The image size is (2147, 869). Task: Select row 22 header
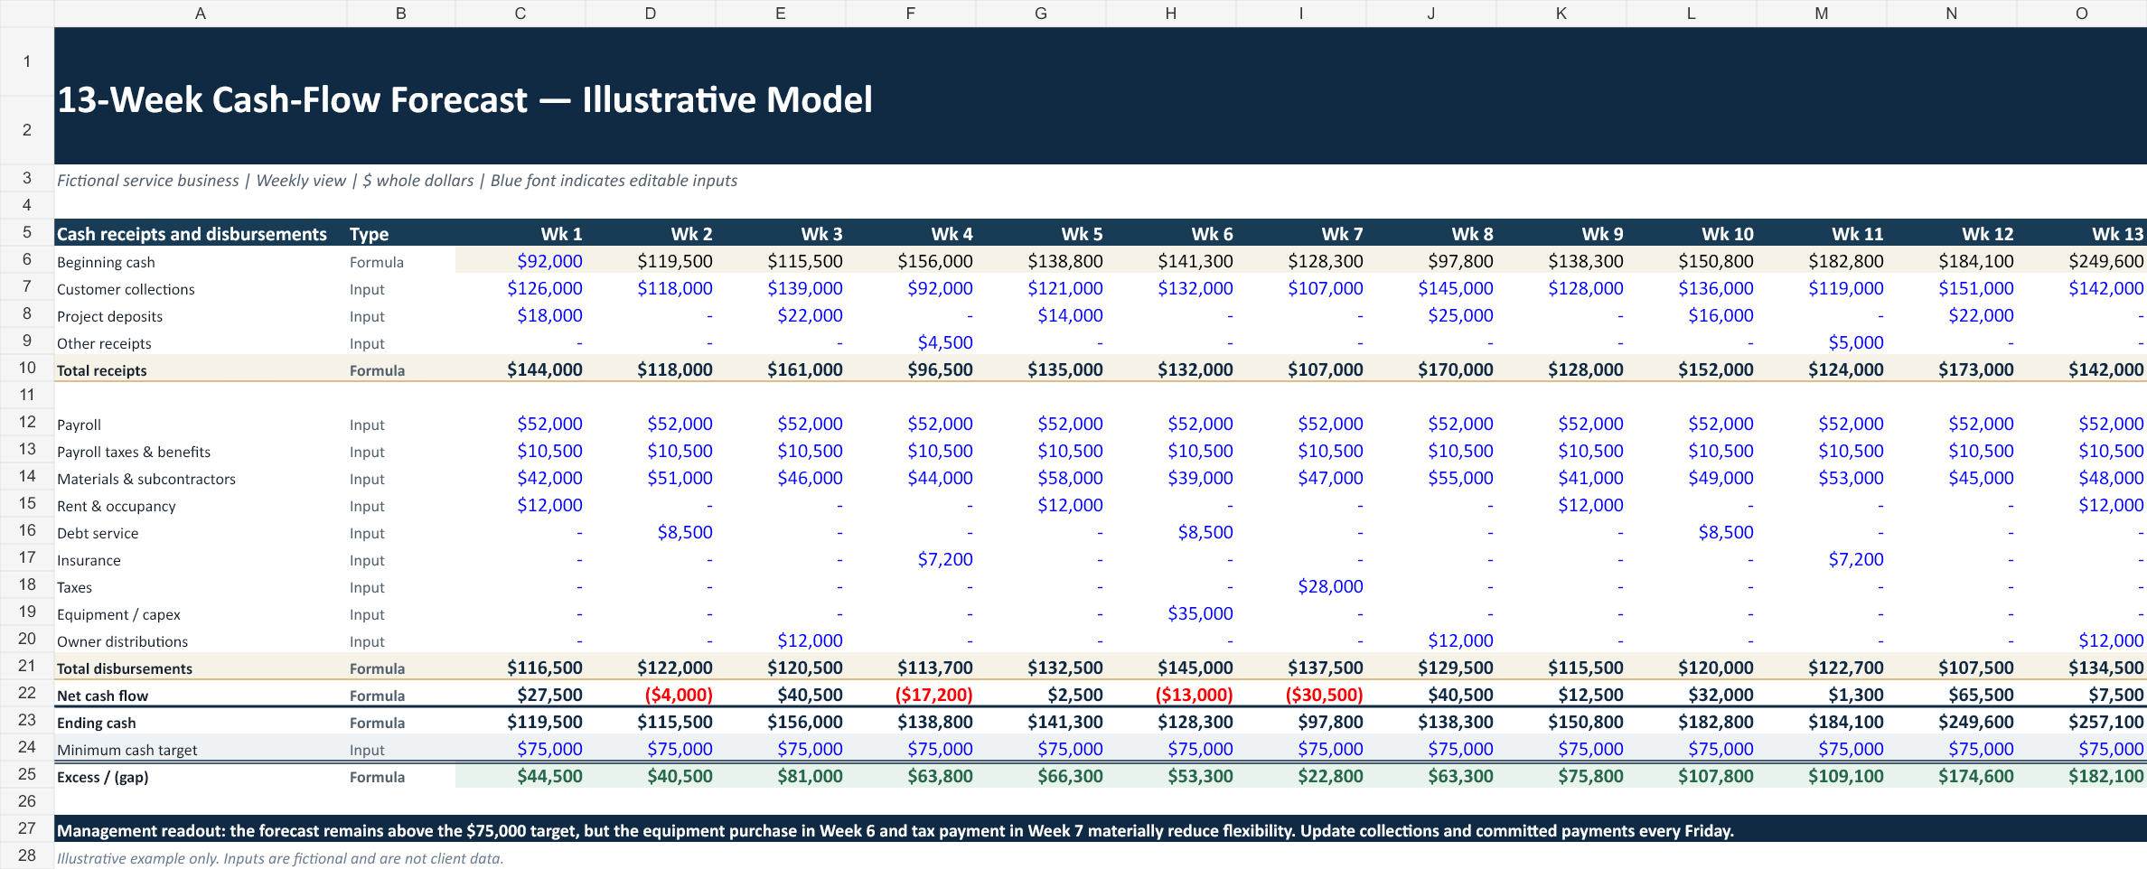coord(27,694)
